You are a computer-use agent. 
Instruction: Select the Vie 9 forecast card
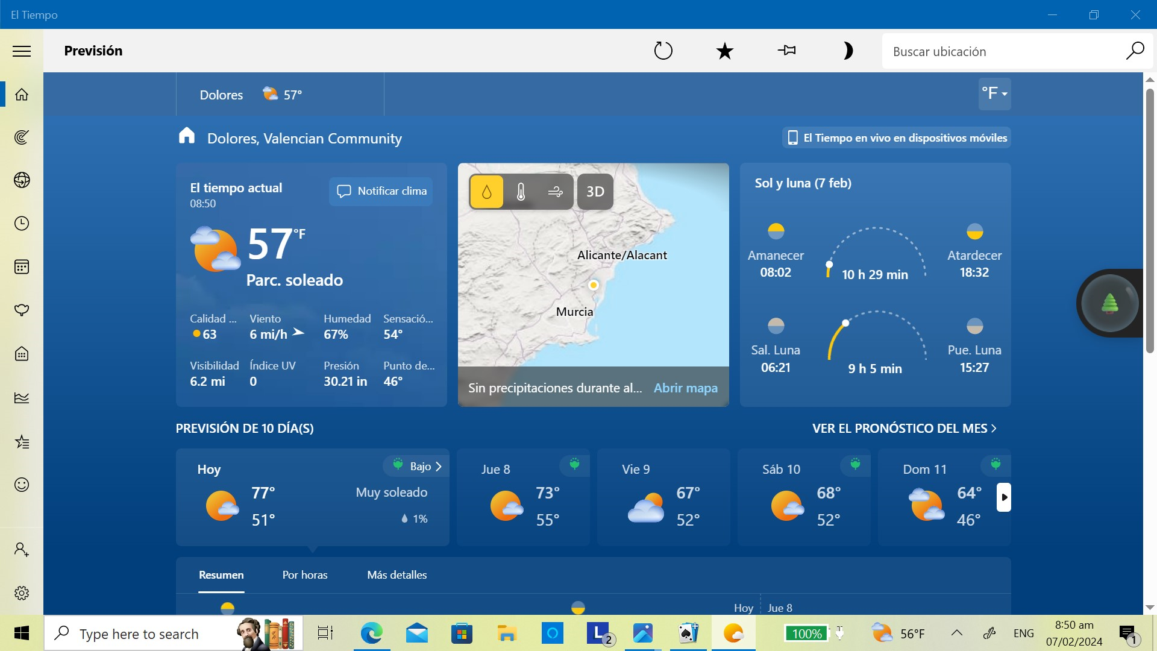pyautogui.click(x=663, y=497)
